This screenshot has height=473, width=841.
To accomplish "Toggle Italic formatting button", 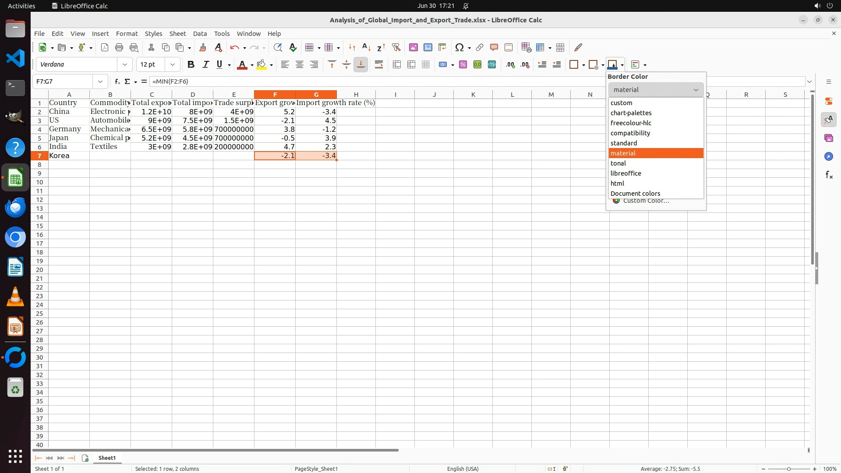I will pyautogui.click(x=205, y=65).
